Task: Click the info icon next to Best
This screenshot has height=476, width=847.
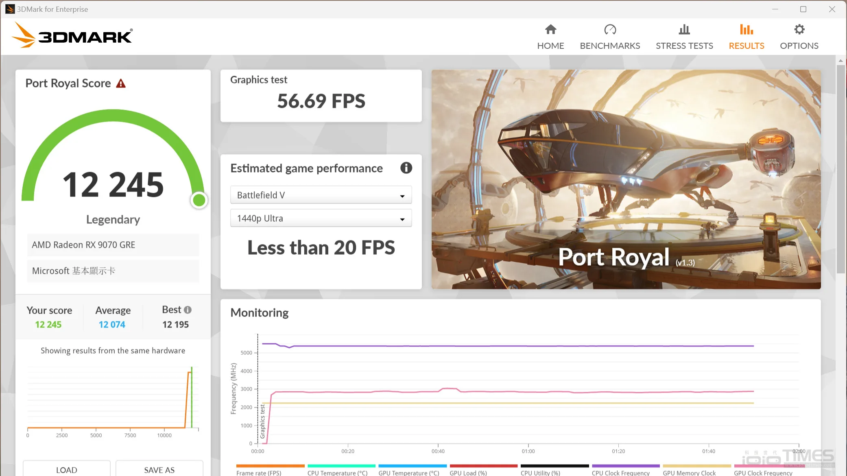Action: coord(188,310)
